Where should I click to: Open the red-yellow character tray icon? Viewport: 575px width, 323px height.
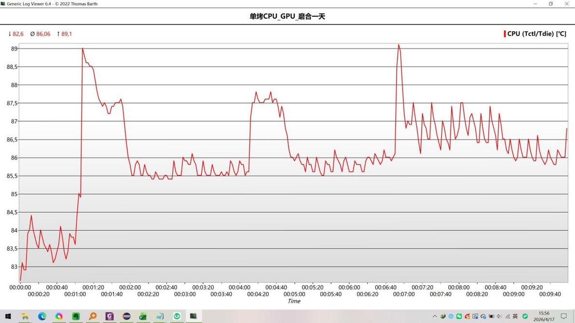[467, 316]
